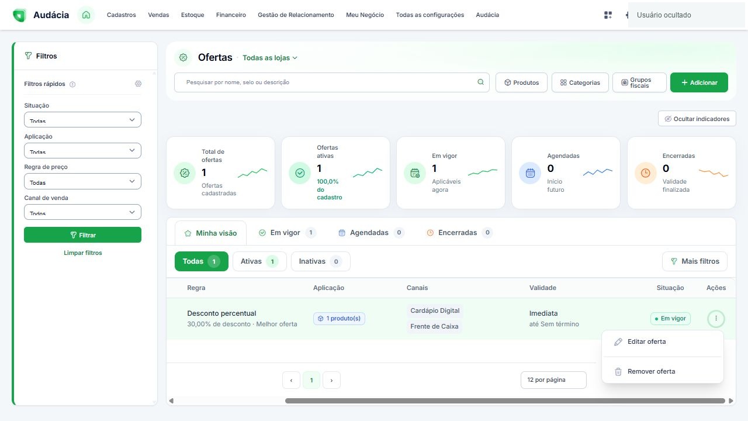Click the Encerradas clock icon
Image resolution: width=748 pixels, height=421 pixels.
(x=646, y=172)
